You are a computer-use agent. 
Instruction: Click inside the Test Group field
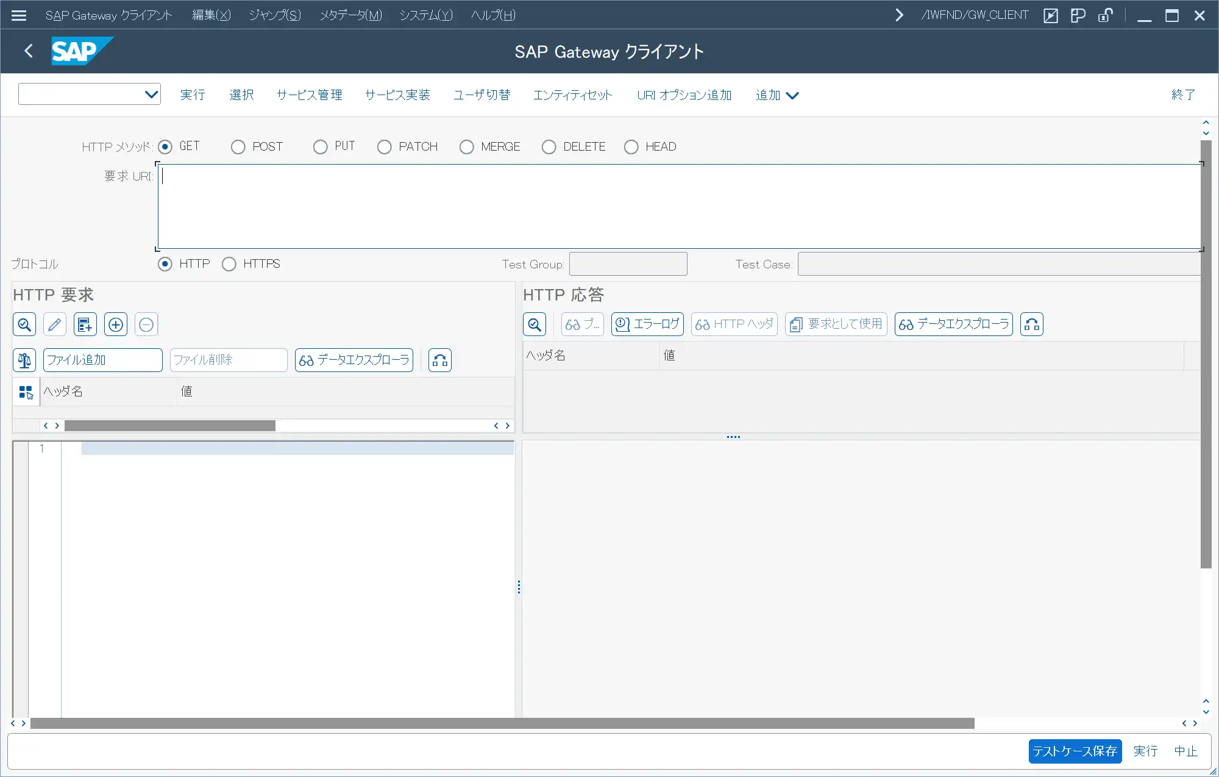(x=628, y=263)
